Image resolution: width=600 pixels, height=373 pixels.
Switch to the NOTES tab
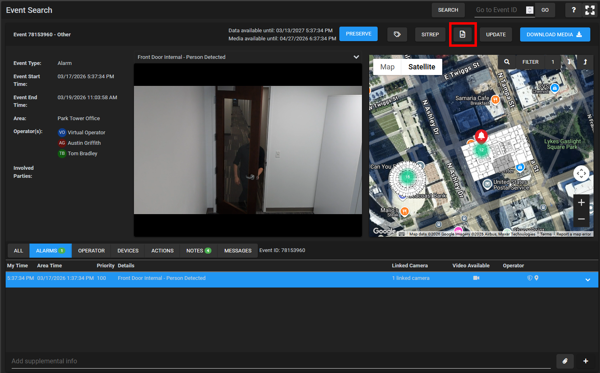(199, 250)
